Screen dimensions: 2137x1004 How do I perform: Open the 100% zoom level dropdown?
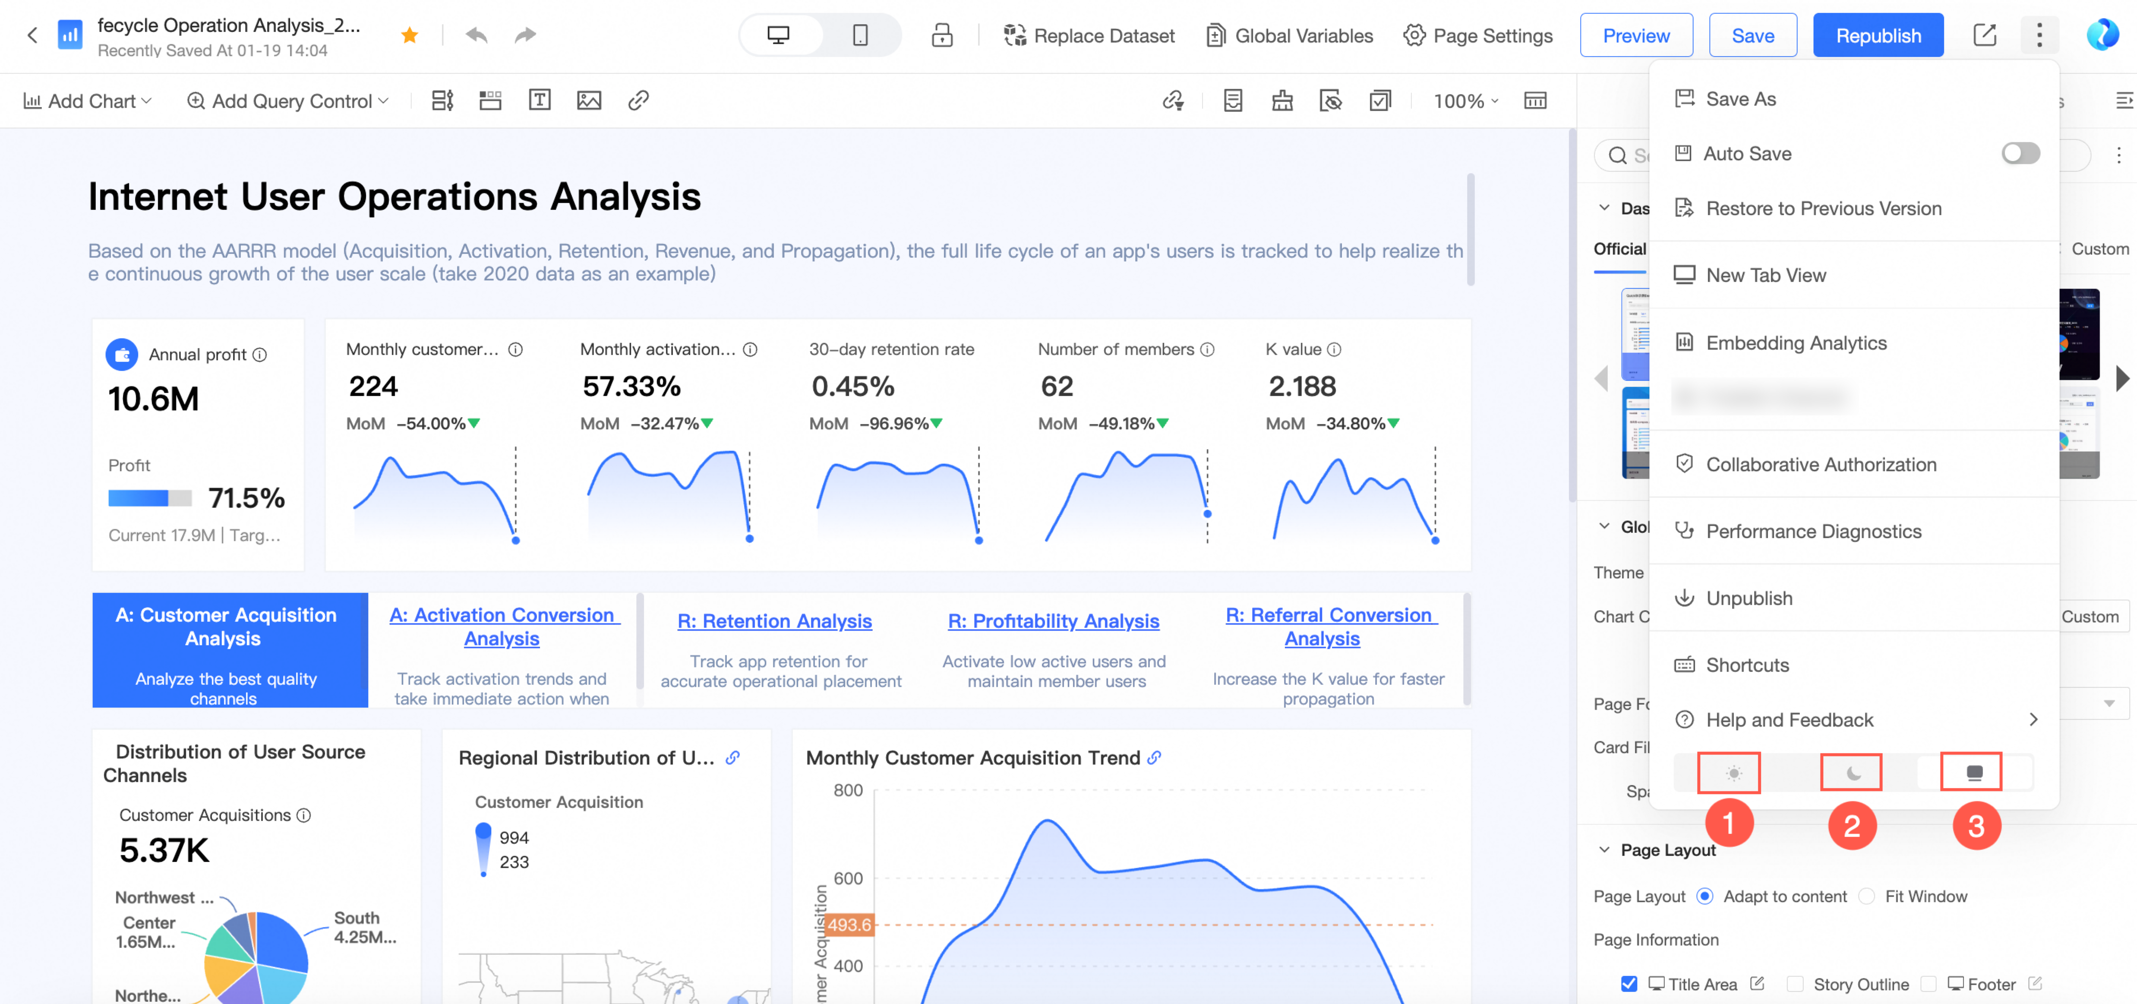click(1466, 101)
